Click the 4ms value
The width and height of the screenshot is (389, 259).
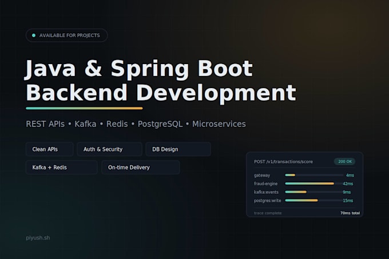pos(350,175)
